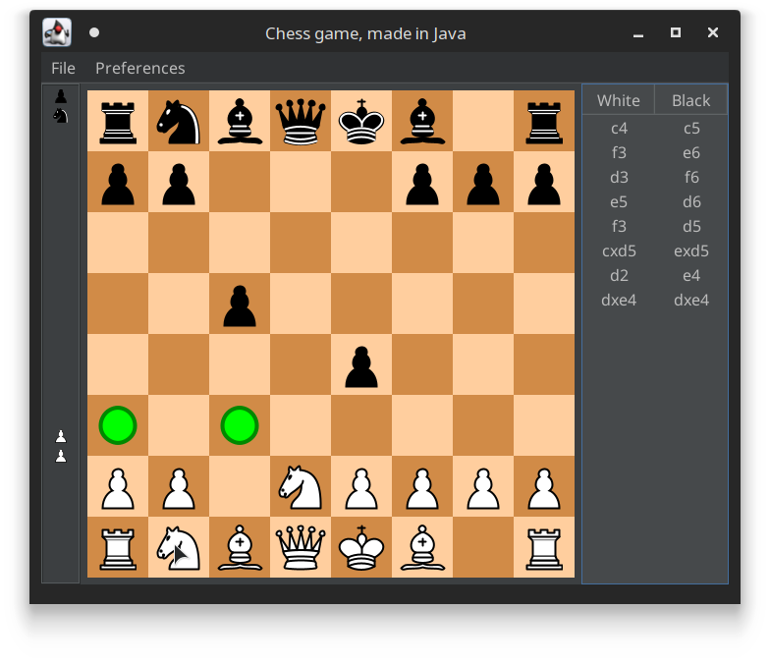The width and height of the screenshot is (770, 665).
Task: Select the white bishop on c1
Action: click(240, 547)
